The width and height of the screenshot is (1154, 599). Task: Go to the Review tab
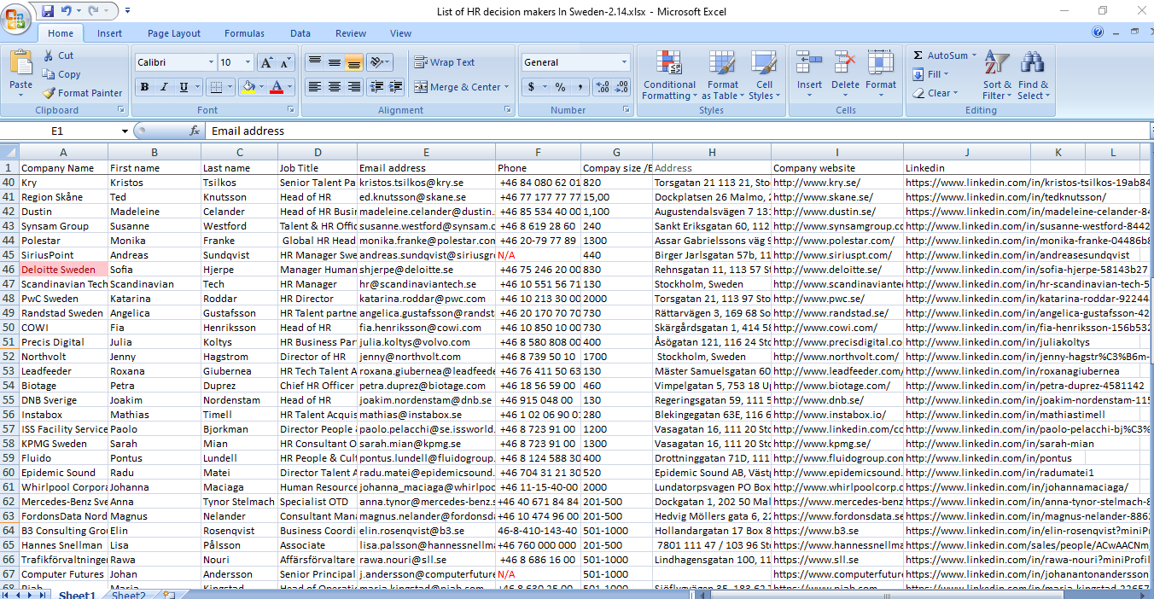(351, 33)
